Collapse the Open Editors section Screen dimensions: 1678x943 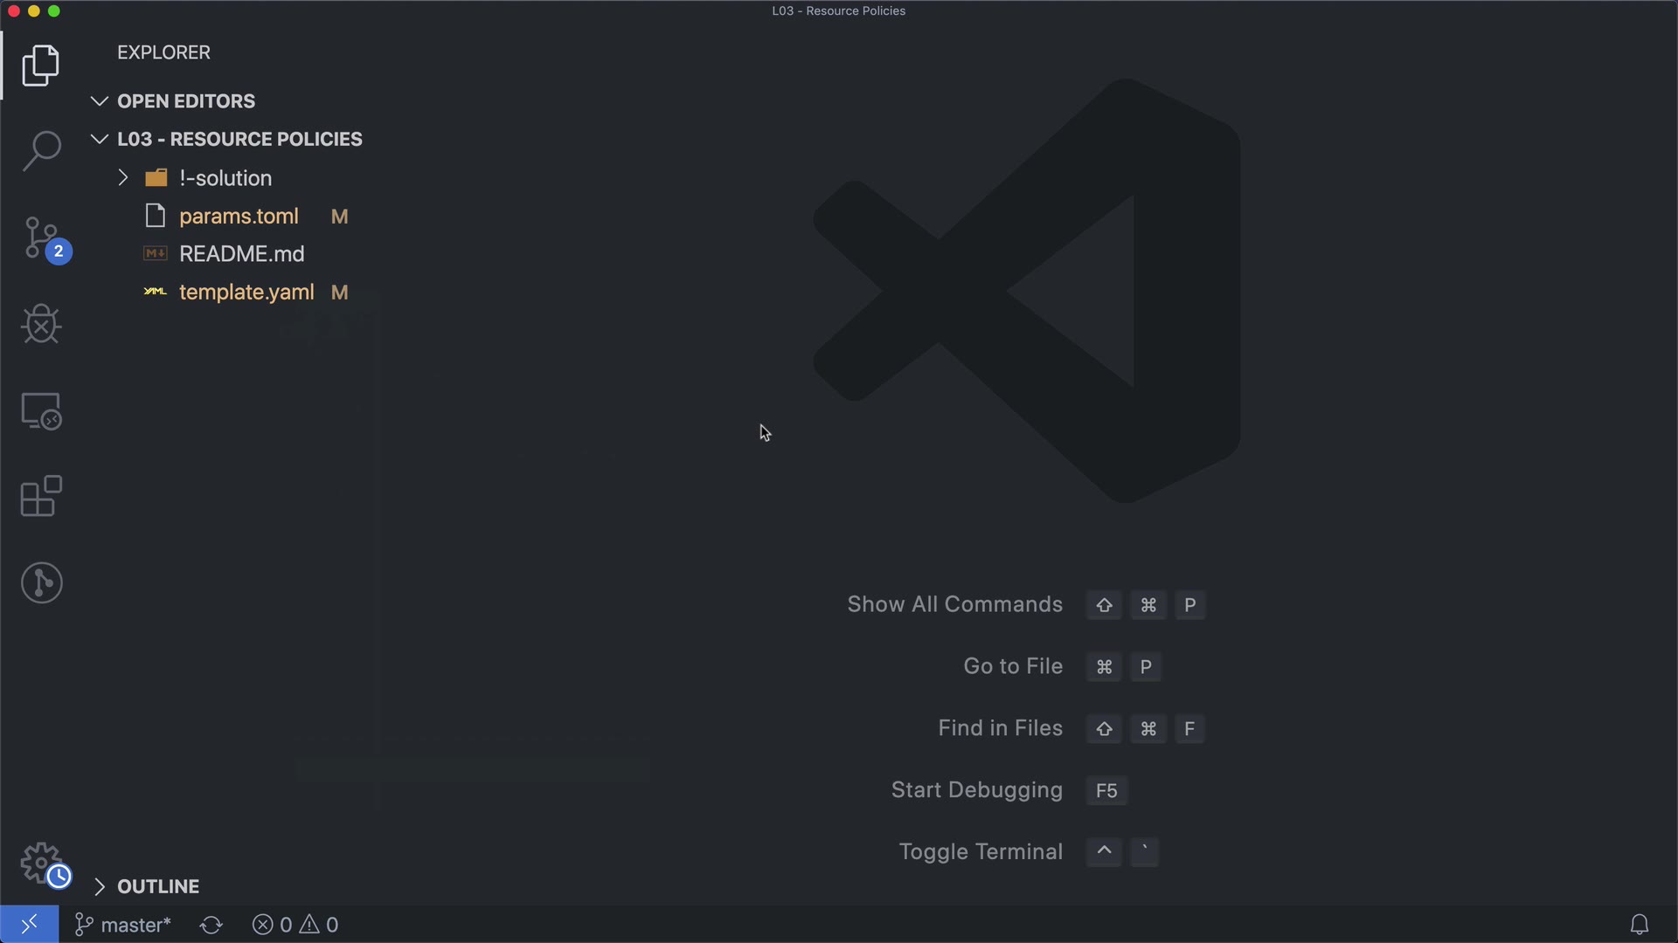[185, 101]
